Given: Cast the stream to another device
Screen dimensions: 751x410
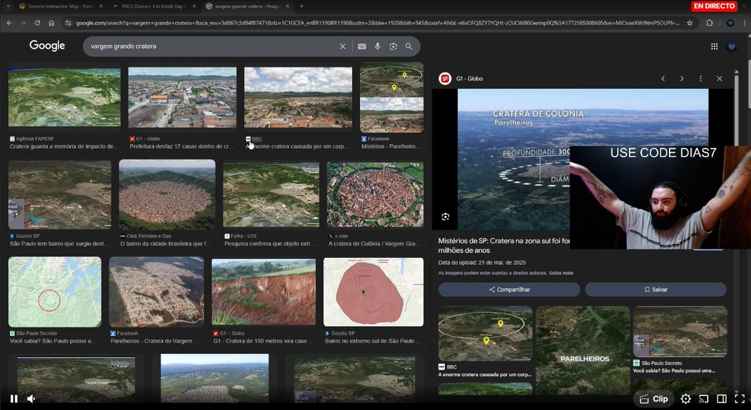Looking at the screenshot, I should tap(703, 399).
